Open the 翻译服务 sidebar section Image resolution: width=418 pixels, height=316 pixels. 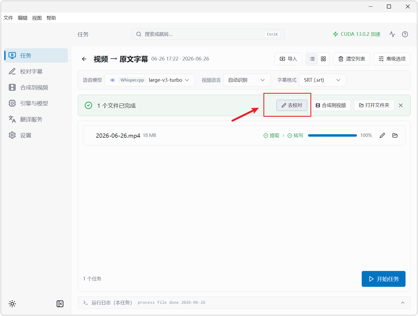36,119
